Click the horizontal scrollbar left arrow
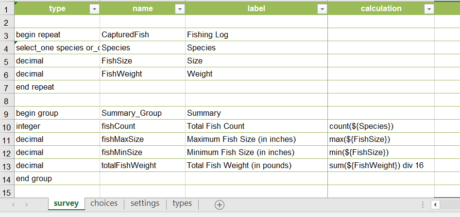The image size is (460, 217). [435, 204]
